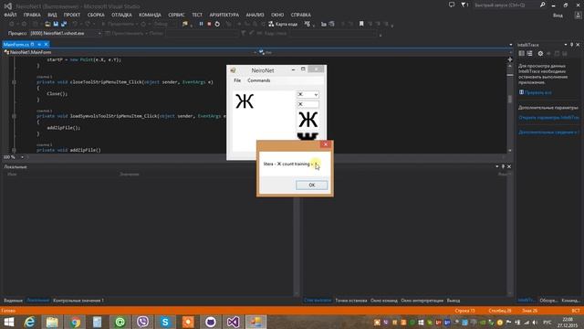
Task: Switch to Visual Studio taskbar icon
Action: click(x=234, y=322)
